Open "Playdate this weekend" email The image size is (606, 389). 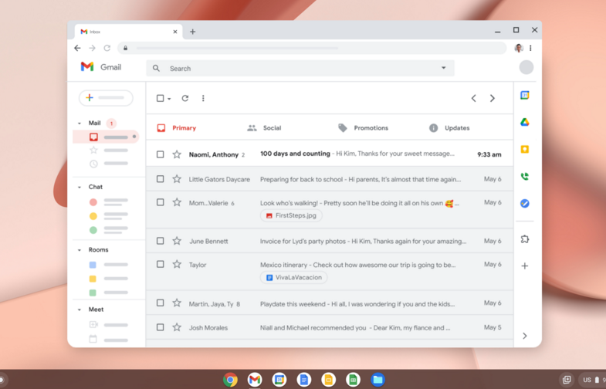[330, 303]
